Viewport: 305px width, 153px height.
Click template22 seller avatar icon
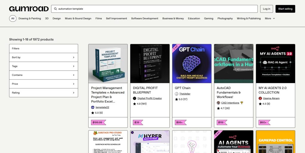pos(93,107)
